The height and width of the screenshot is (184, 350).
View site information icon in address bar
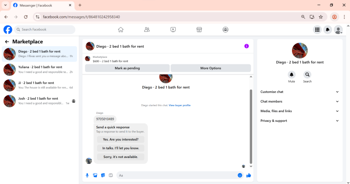coord(37,17)
